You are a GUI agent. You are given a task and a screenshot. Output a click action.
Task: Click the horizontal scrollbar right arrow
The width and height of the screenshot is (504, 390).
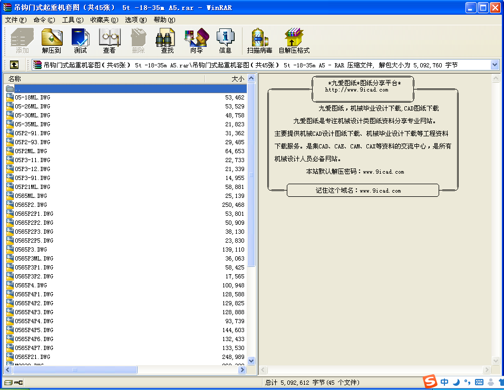(x=242, y=370)
